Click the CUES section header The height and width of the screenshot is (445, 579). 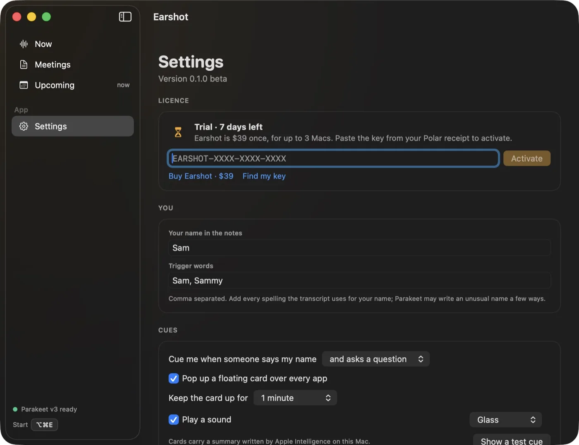point(168,330)
